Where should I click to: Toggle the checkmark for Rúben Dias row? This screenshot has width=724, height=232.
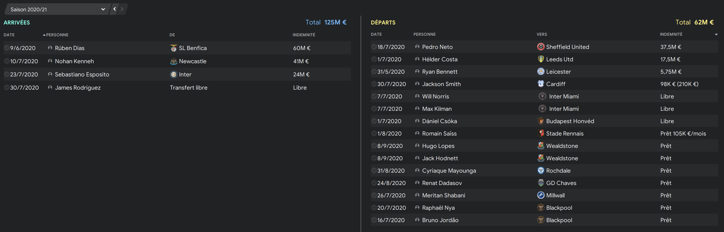7,48
